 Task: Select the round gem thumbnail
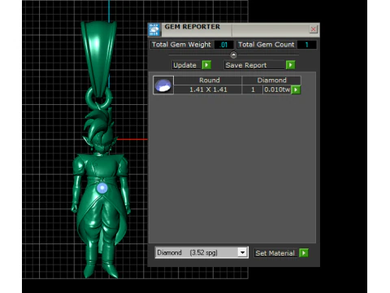tap(163, 85)
